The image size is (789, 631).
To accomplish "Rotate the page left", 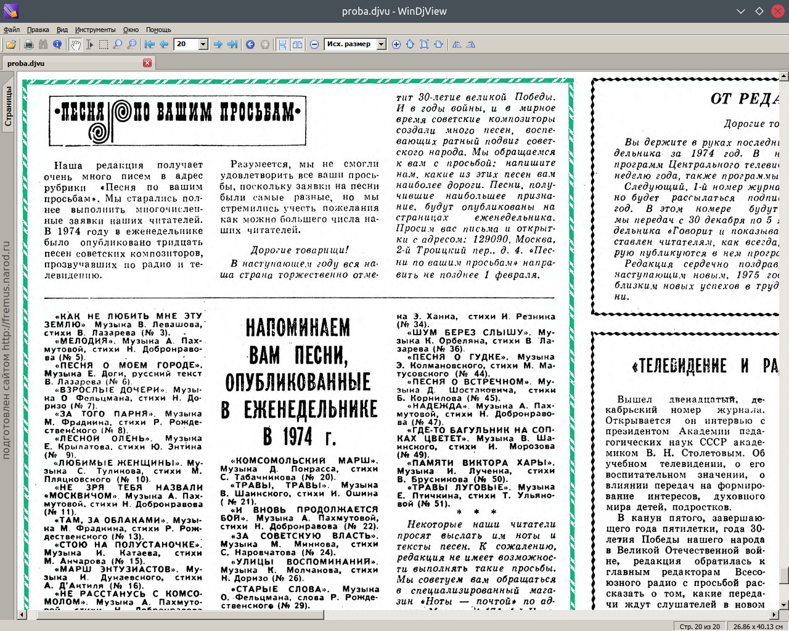I will [x=456, y=44].
